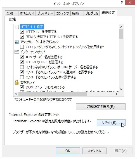Click the settings list scroll up arrow

(121, 27)
